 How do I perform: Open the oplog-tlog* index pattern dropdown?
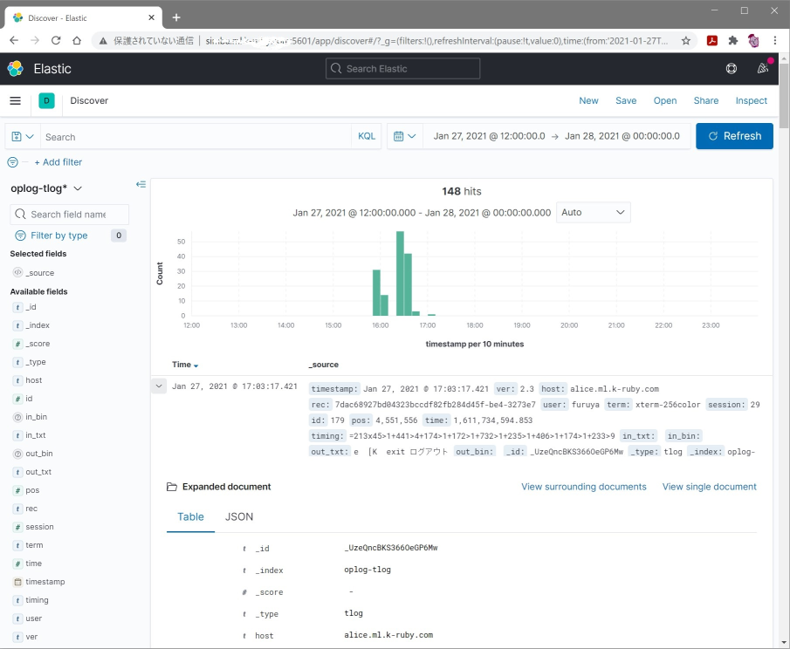[46, 188]
